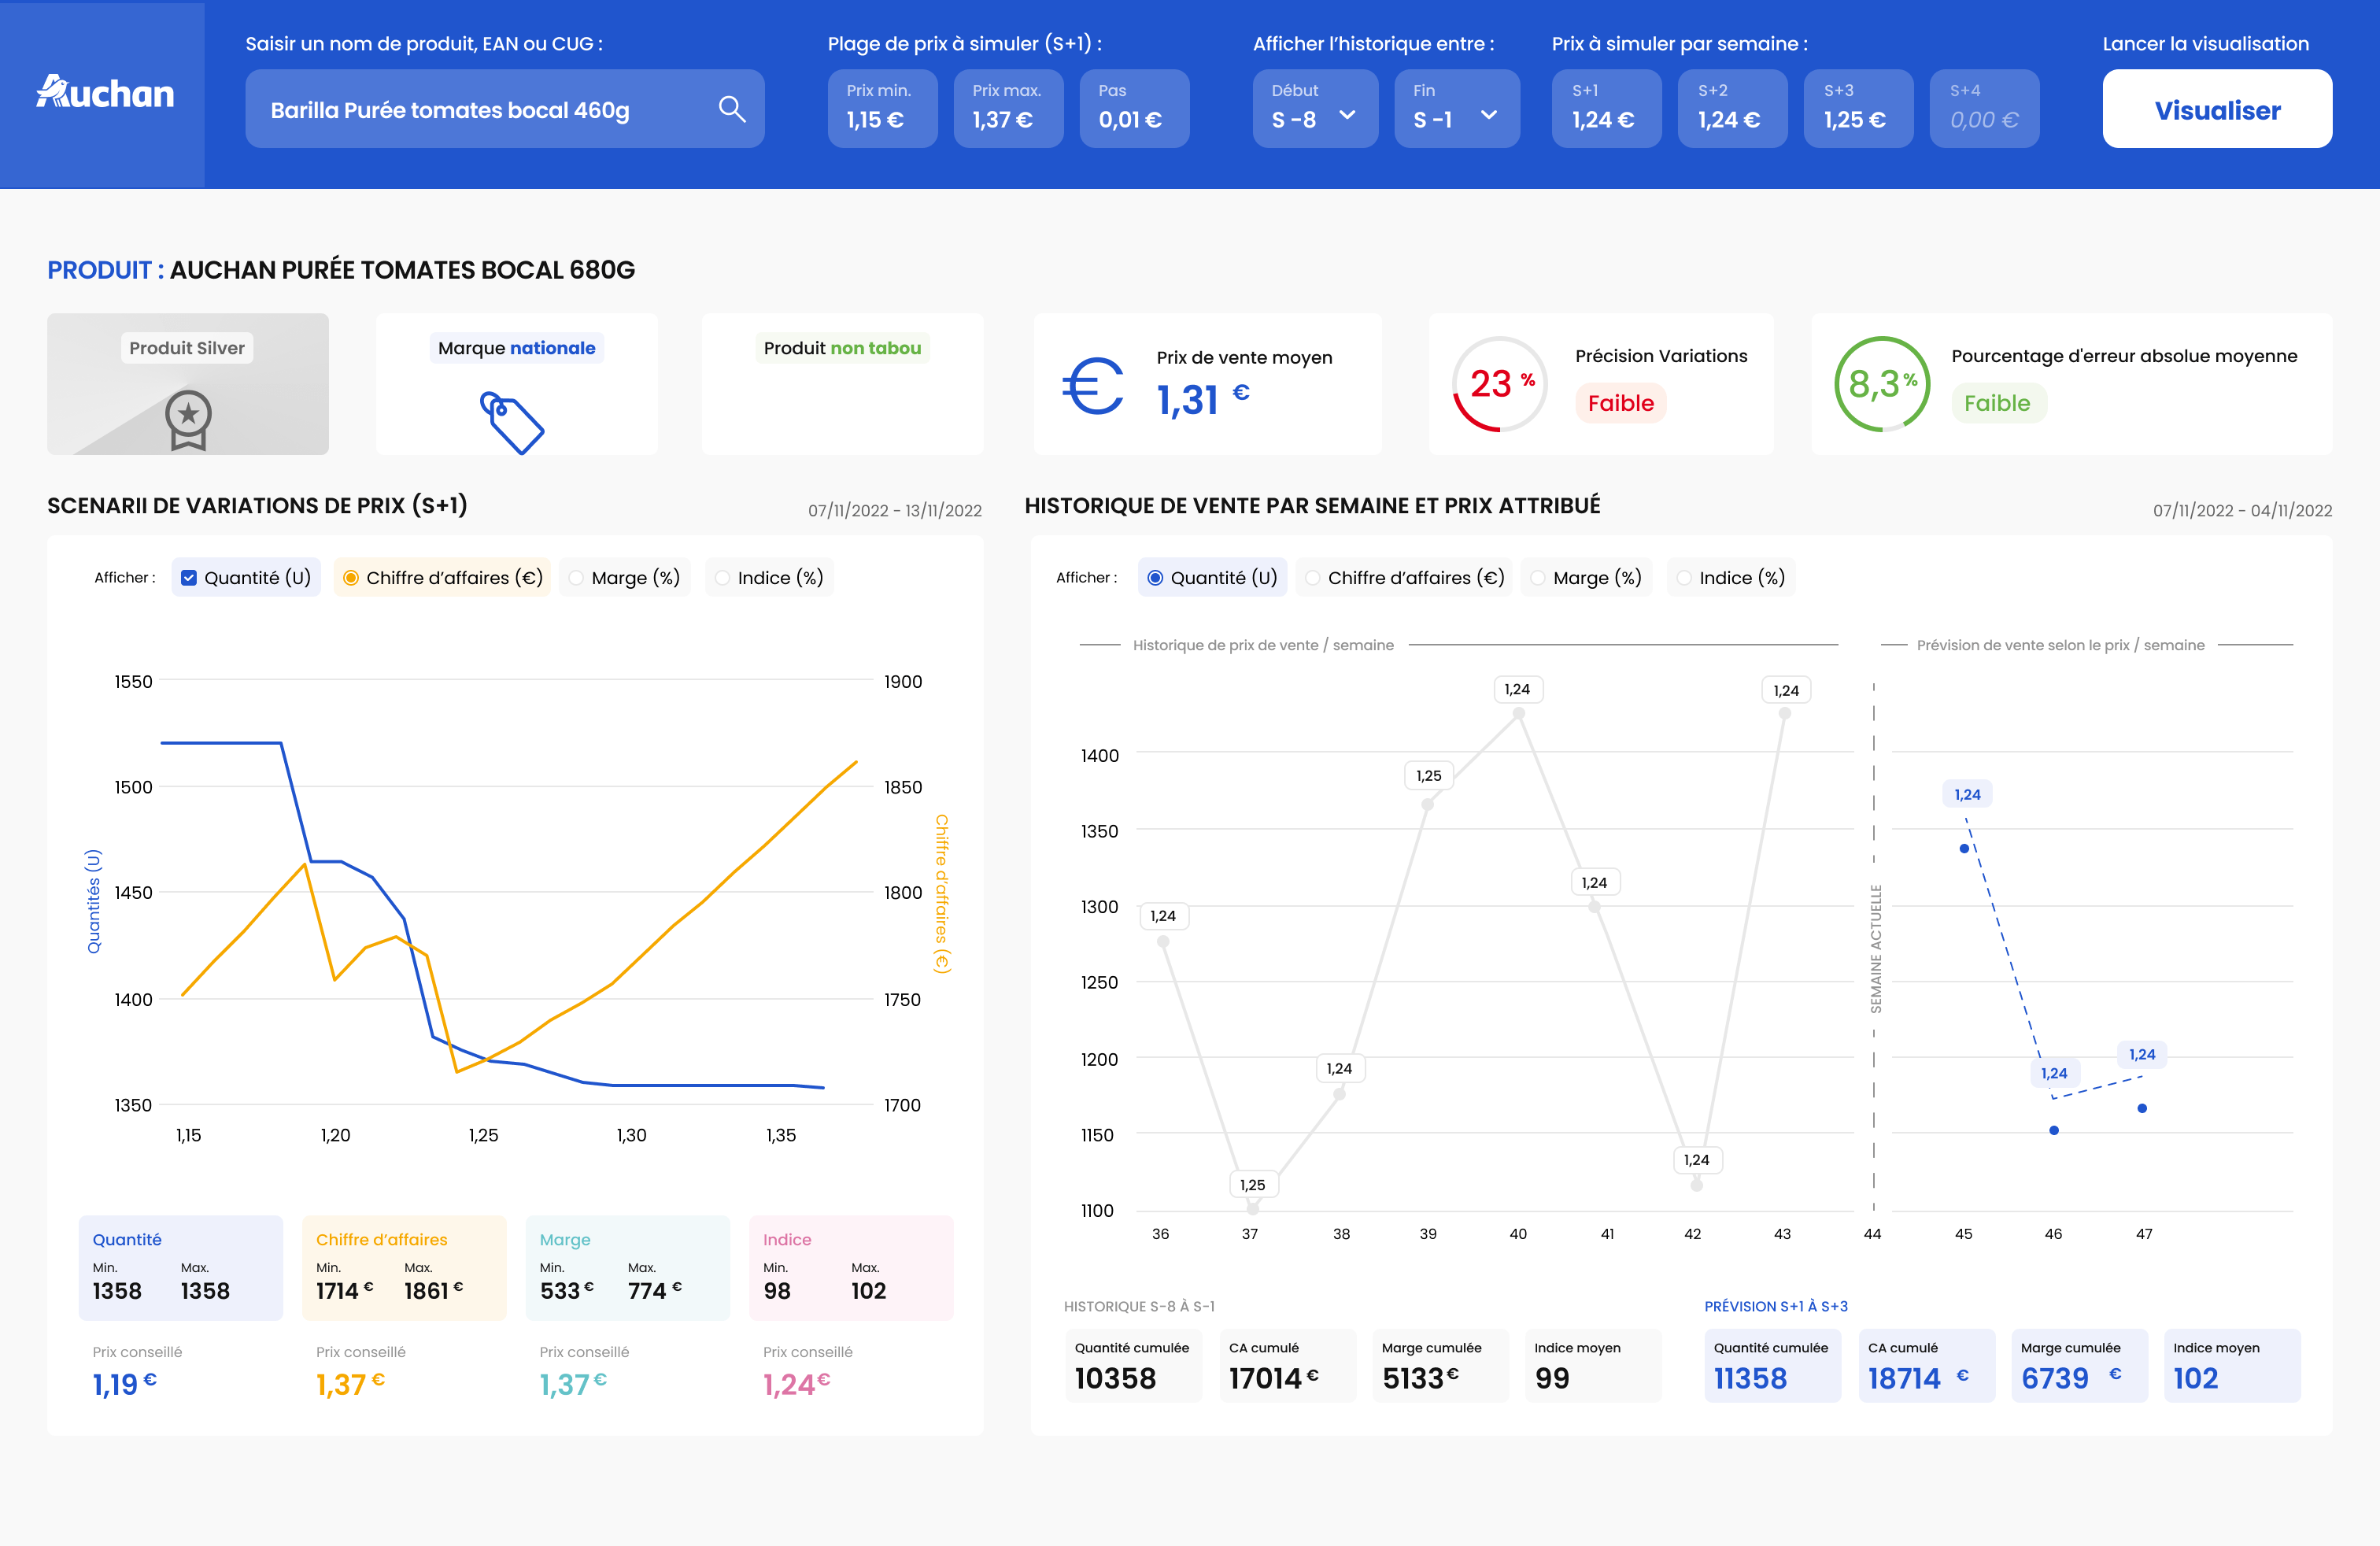This screenshot has height=1546, width=2380.
Task: Edit the S+1 price field
Action: [1607, 109]
